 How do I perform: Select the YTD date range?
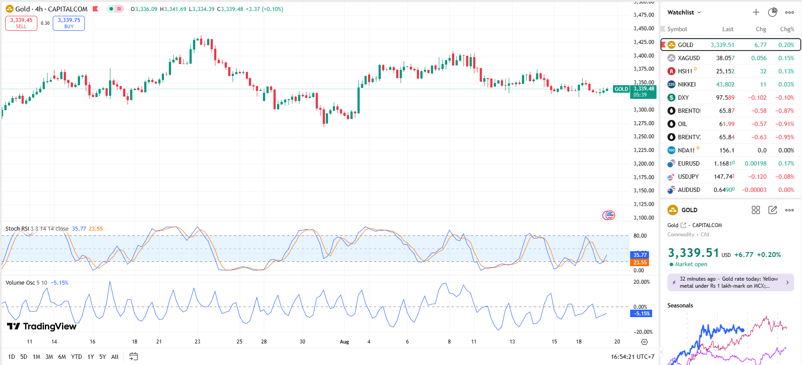77,357
